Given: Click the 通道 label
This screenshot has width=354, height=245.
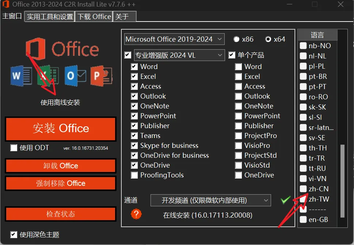Looking at the screenshot, I should click(131, 200).
